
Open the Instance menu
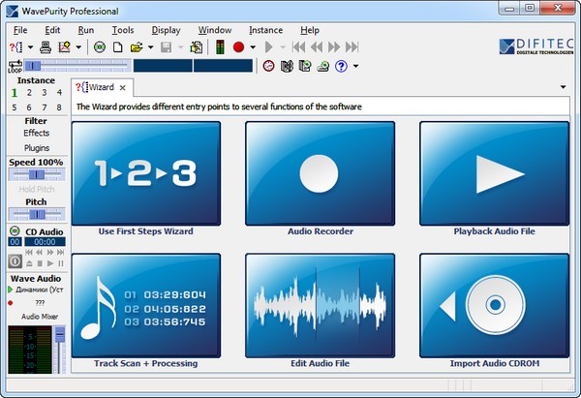265,30
